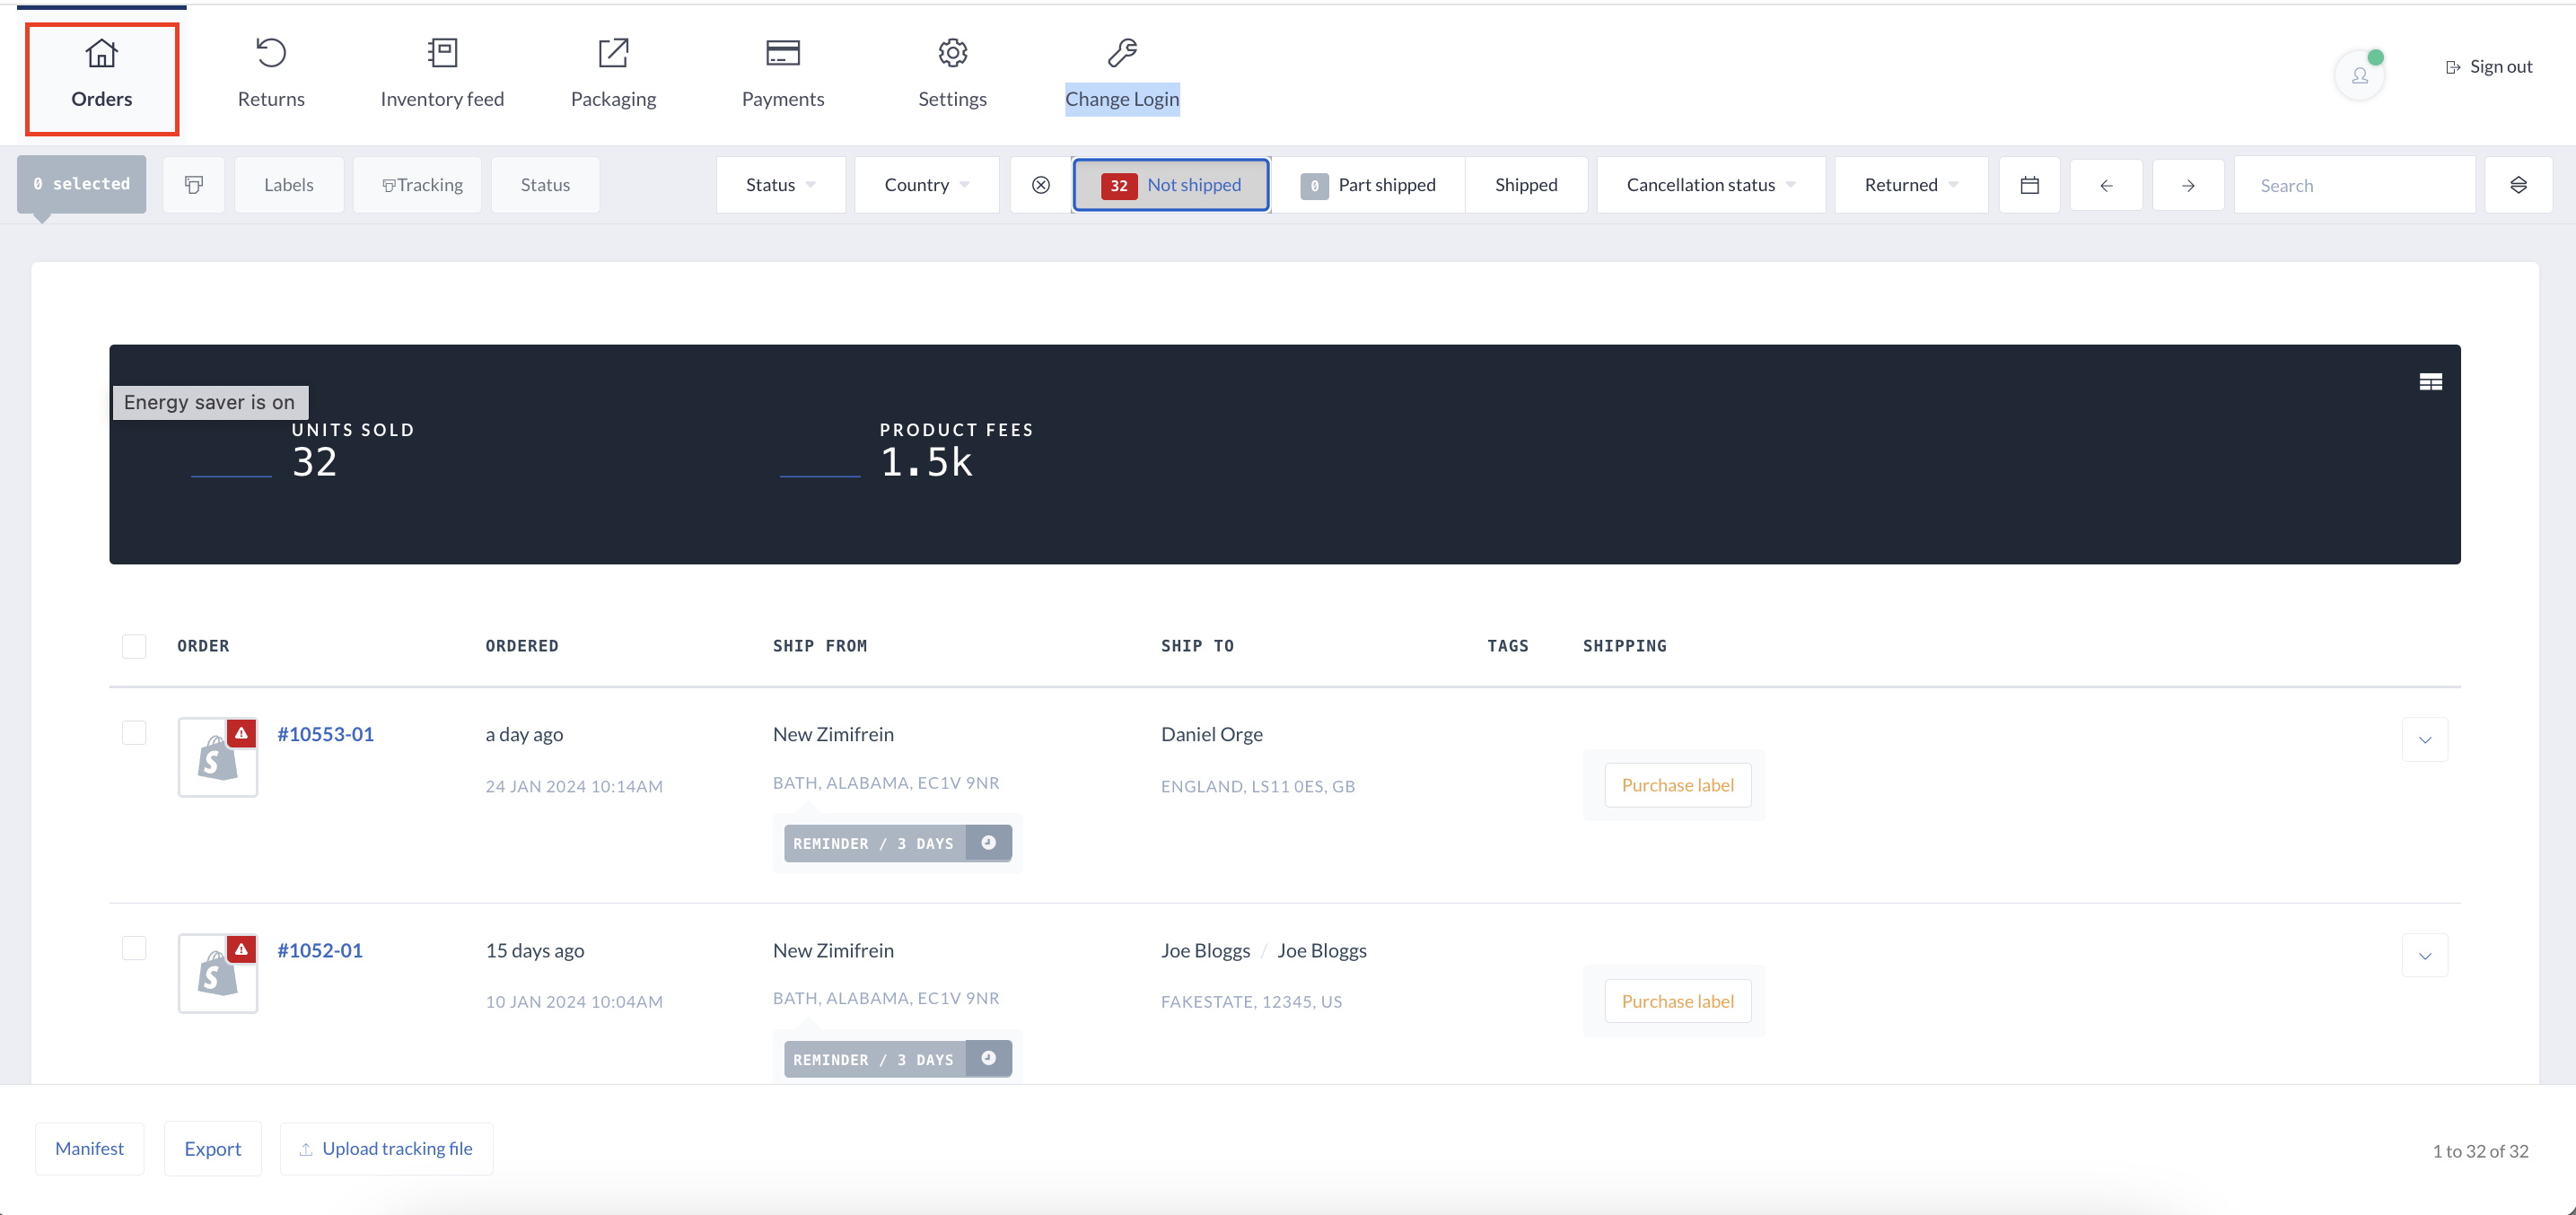Click the 0 selected indicator
The image size is (2576, 1215).
[x=81, y=184]
